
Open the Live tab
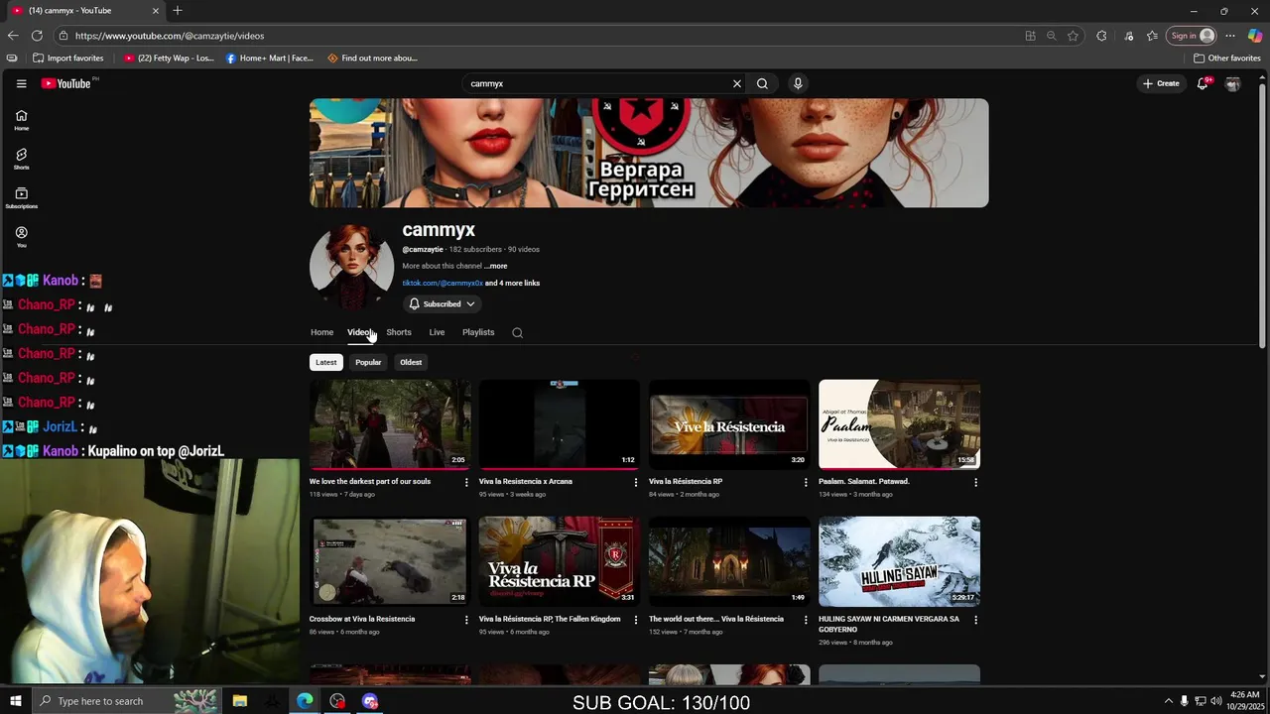pos(437,332)
